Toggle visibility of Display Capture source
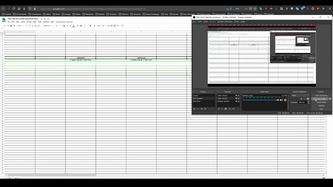Viewport: 333px width, 187px height. (x=236, y=101)
